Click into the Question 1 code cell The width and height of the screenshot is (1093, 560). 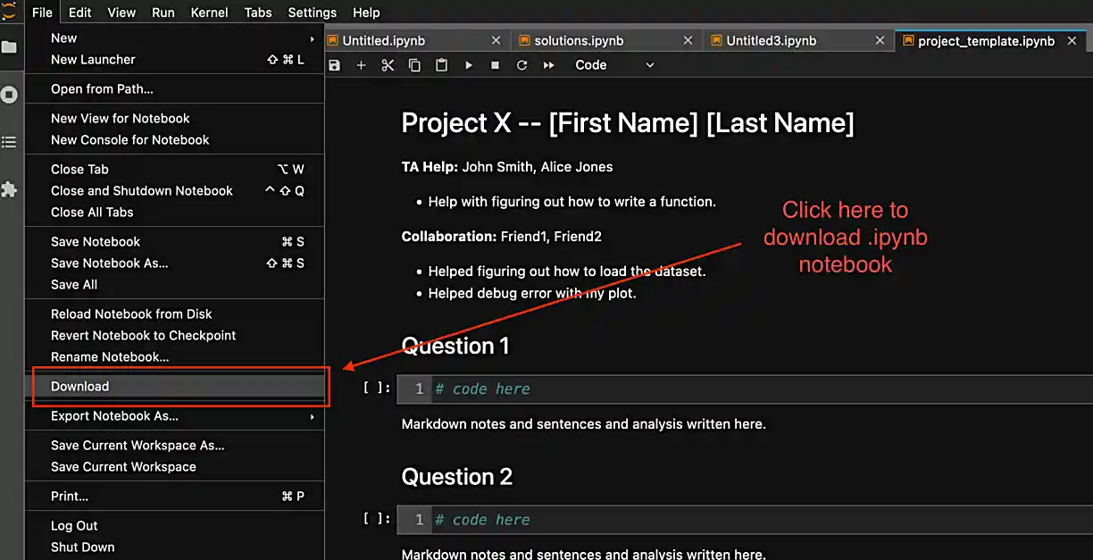(759, 389)
